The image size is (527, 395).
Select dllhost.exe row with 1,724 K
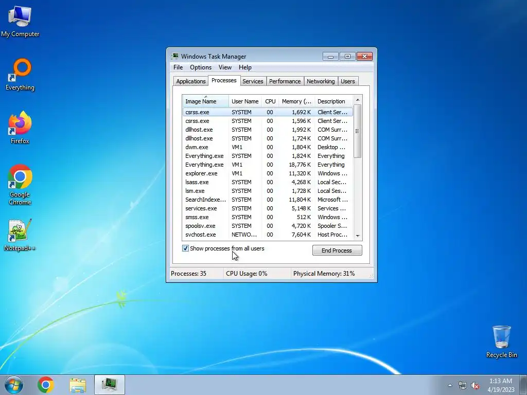268,138
